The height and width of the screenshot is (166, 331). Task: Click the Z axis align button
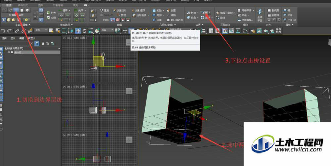click(279, 20)
